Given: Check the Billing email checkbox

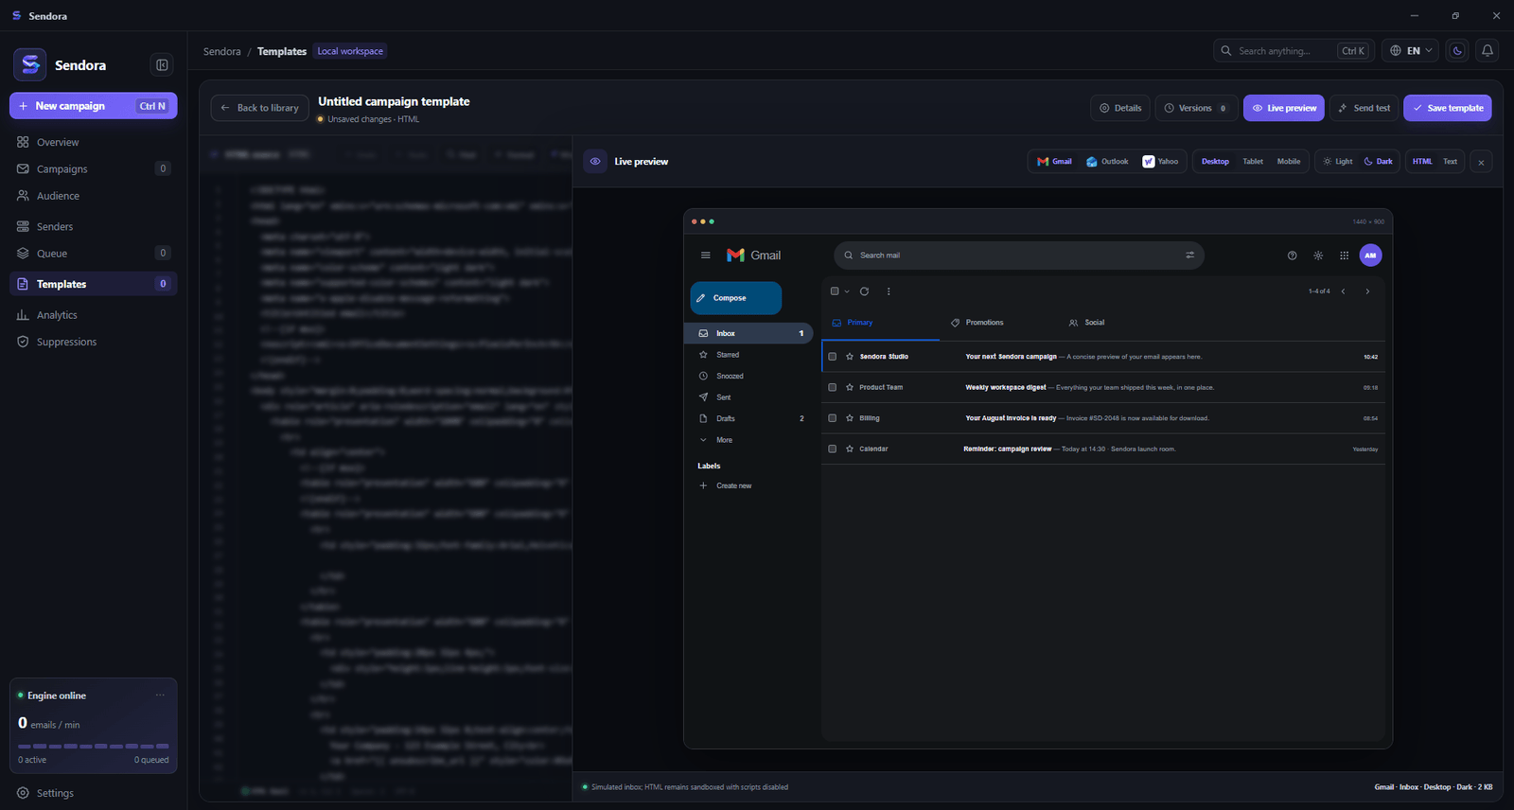Looking at the screenshot, I should tap(833, 418).
